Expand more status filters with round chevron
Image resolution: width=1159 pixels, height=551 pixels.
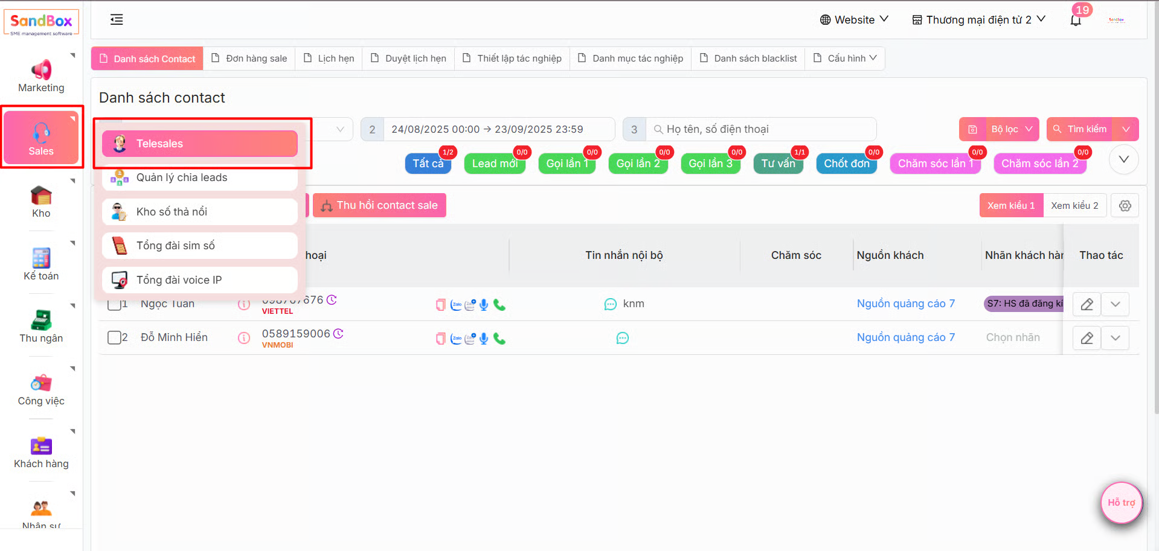[1123, 160]
